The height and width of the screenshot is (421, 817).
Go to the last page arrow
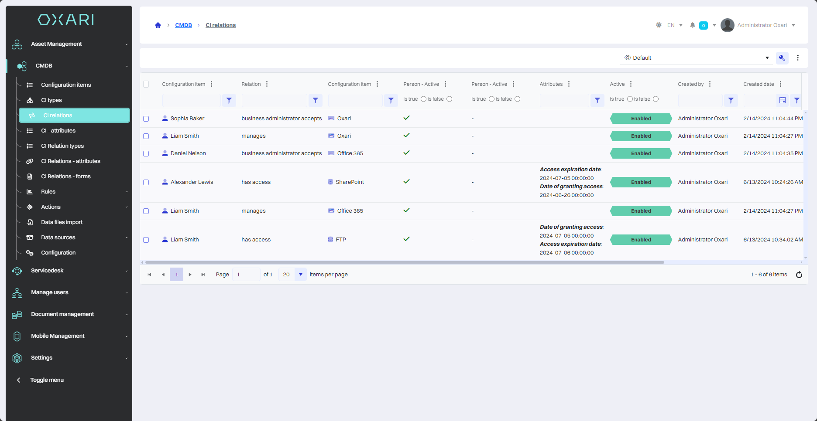203,275
